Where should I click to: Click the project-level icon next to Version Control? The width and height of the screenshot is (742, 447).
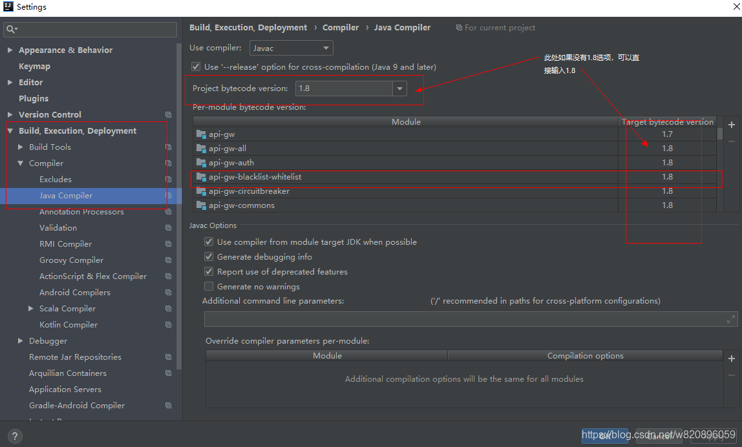point(168,114)
